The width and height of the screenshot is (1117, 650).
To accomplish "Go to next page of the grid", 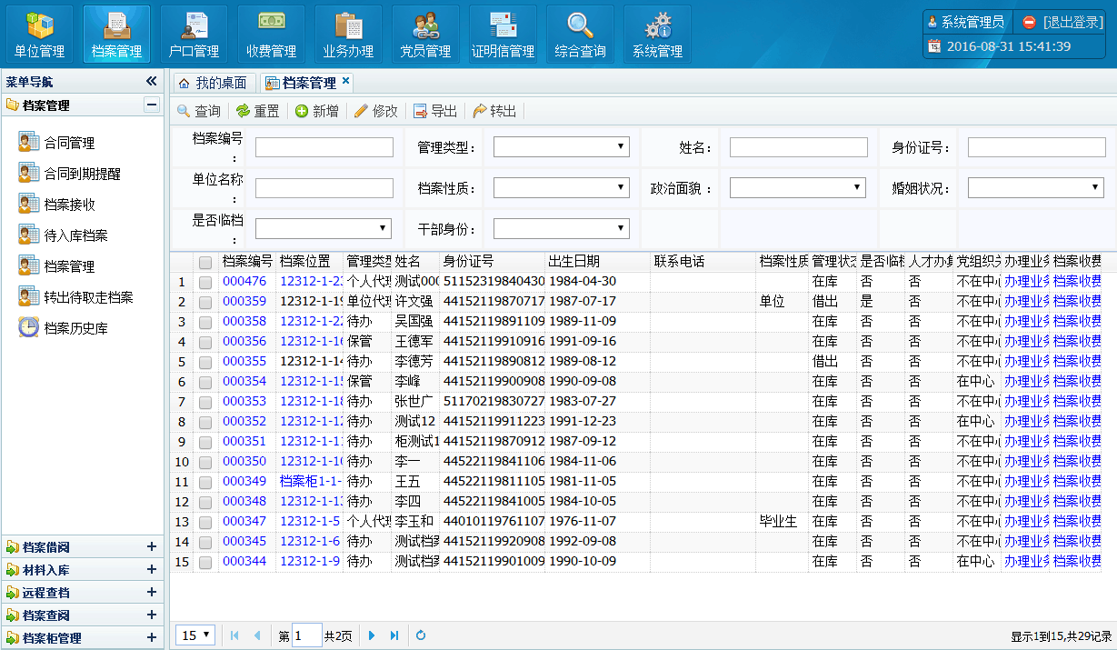I will 372,635.
